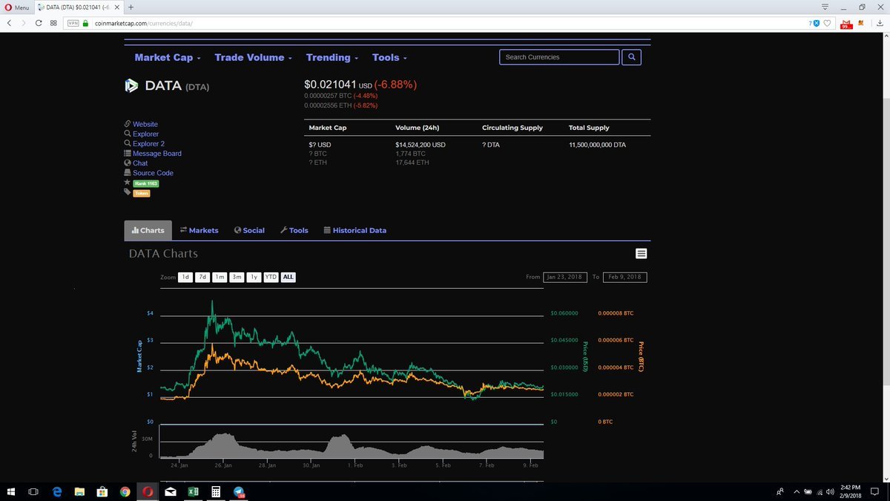
Task: Launch Google Chrome from taskbar
Action: (125, 491)
